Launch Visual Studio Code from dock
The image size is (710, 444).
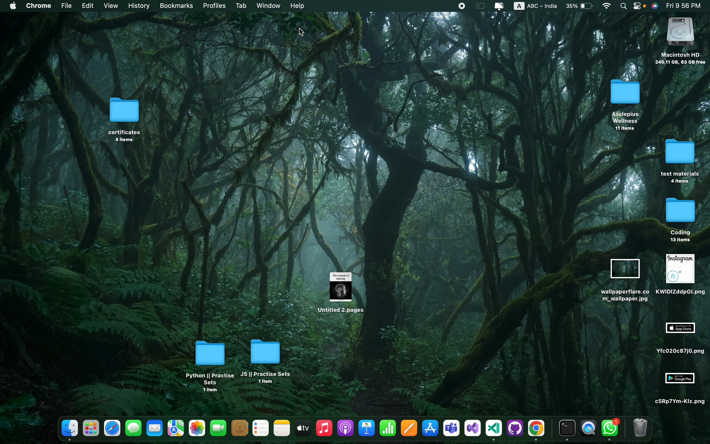coord(493,428)
